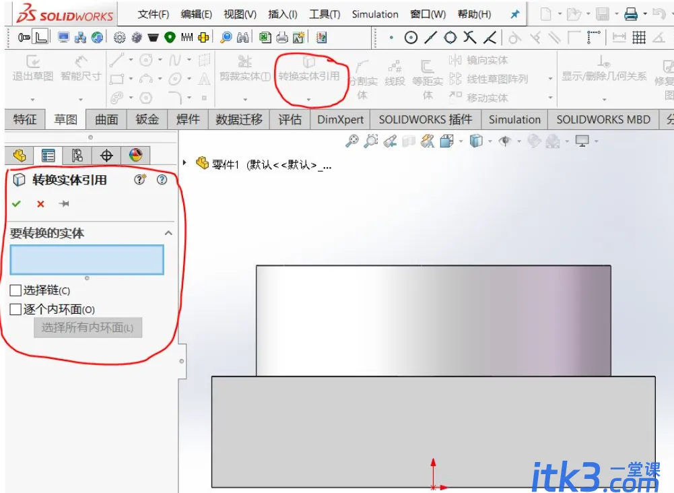Click the Excel spreadsheet toolbar icon
The width and height of the screenshot is (674, 493).
point(265,38)
